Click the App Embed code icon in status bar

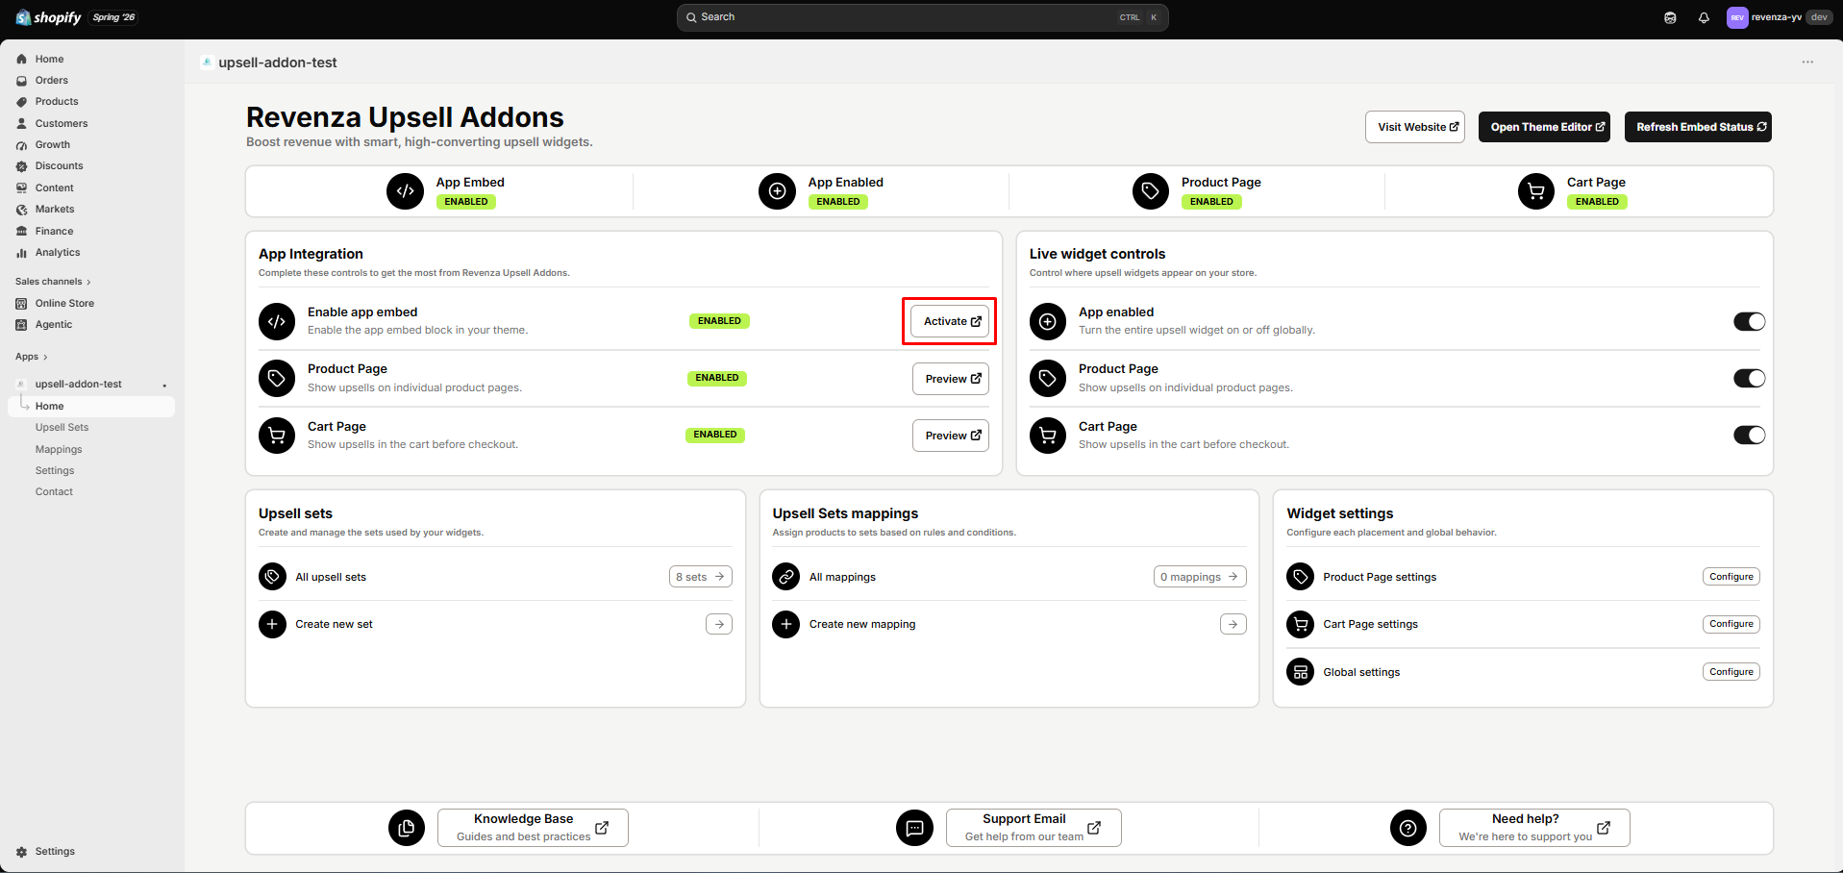pos(406,191)
